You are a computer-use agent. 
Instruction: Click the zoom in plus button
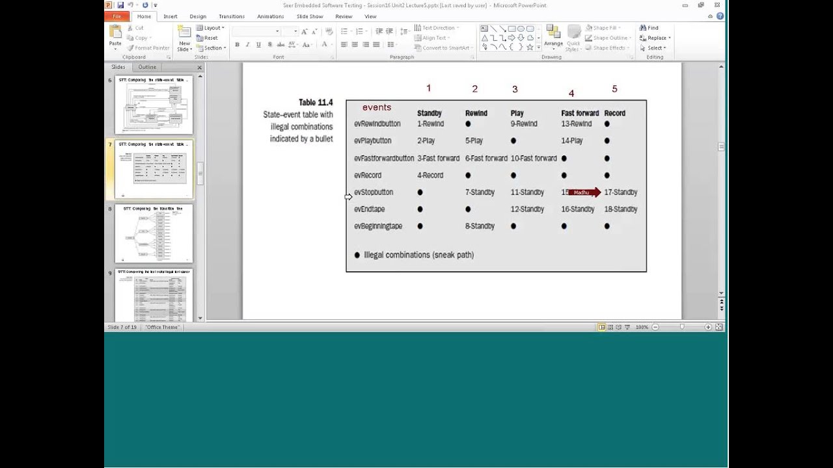click(x=709, y=327)
